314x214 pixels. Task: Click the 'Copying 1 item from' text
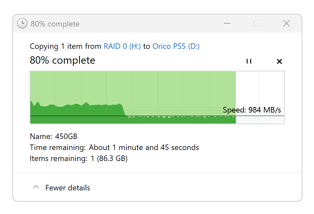click(x=66, y=46)
